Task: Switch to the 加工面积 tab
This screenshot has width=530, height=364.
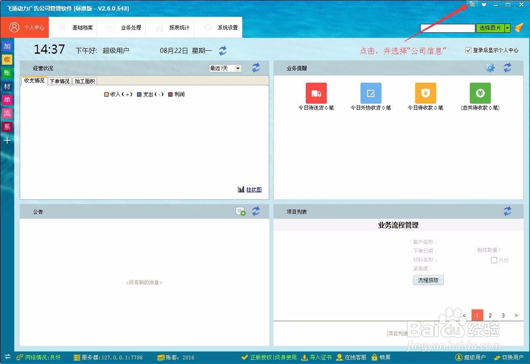Action: click(x=85, y=81)
